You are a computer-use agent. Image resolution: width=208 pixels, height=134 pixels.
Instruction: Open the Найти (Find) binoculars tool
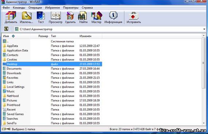point(83,18)
